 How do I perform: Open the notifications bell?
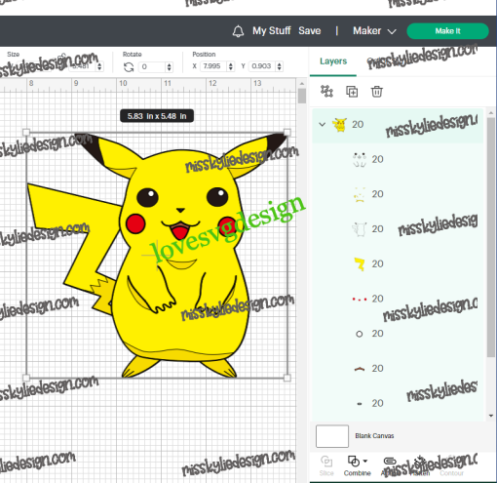click(x=238, y=31)
